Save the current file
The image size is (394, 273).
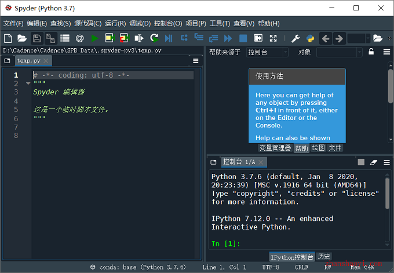(37, 38)
